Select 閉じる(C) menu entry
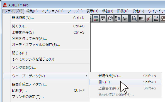 tap(46, 53)
